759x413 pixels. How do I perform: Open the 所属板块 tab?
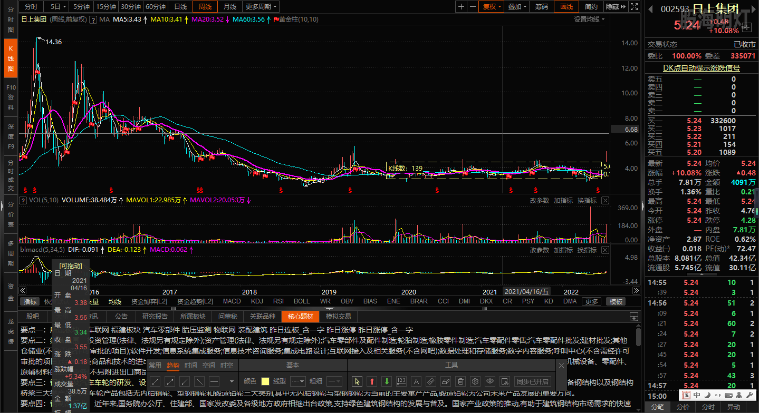[193, 317]
